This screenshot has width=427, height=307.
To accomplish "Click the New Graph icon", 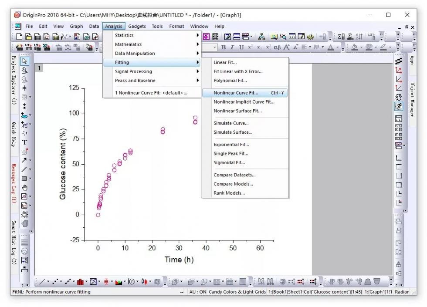I will [x=47, y=37].
